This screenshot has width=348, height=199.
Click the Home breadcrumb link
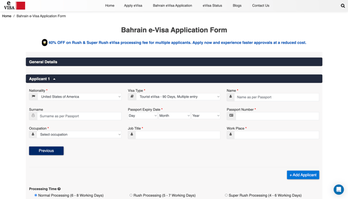point(7,16)
